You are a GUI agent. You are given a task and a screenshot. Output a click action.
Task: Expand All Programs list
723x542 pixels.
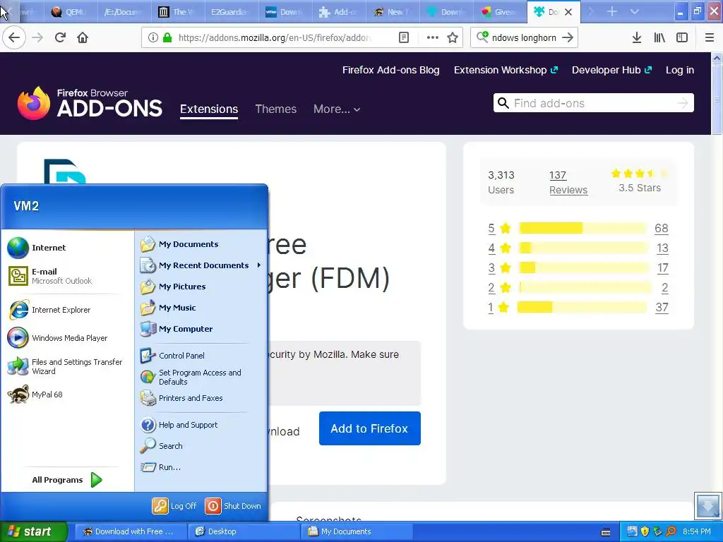pyautogui.click(x=67, y=480)
